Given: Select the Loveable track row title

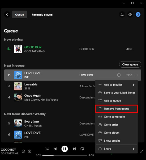Looking at the screenshot, I should click(x=31, y=84).
